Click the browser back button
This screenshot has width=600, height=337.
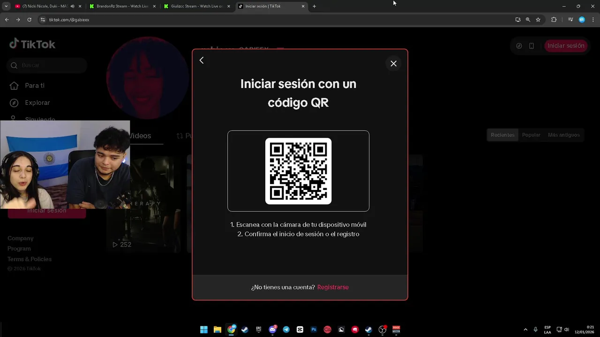point(7,20)
